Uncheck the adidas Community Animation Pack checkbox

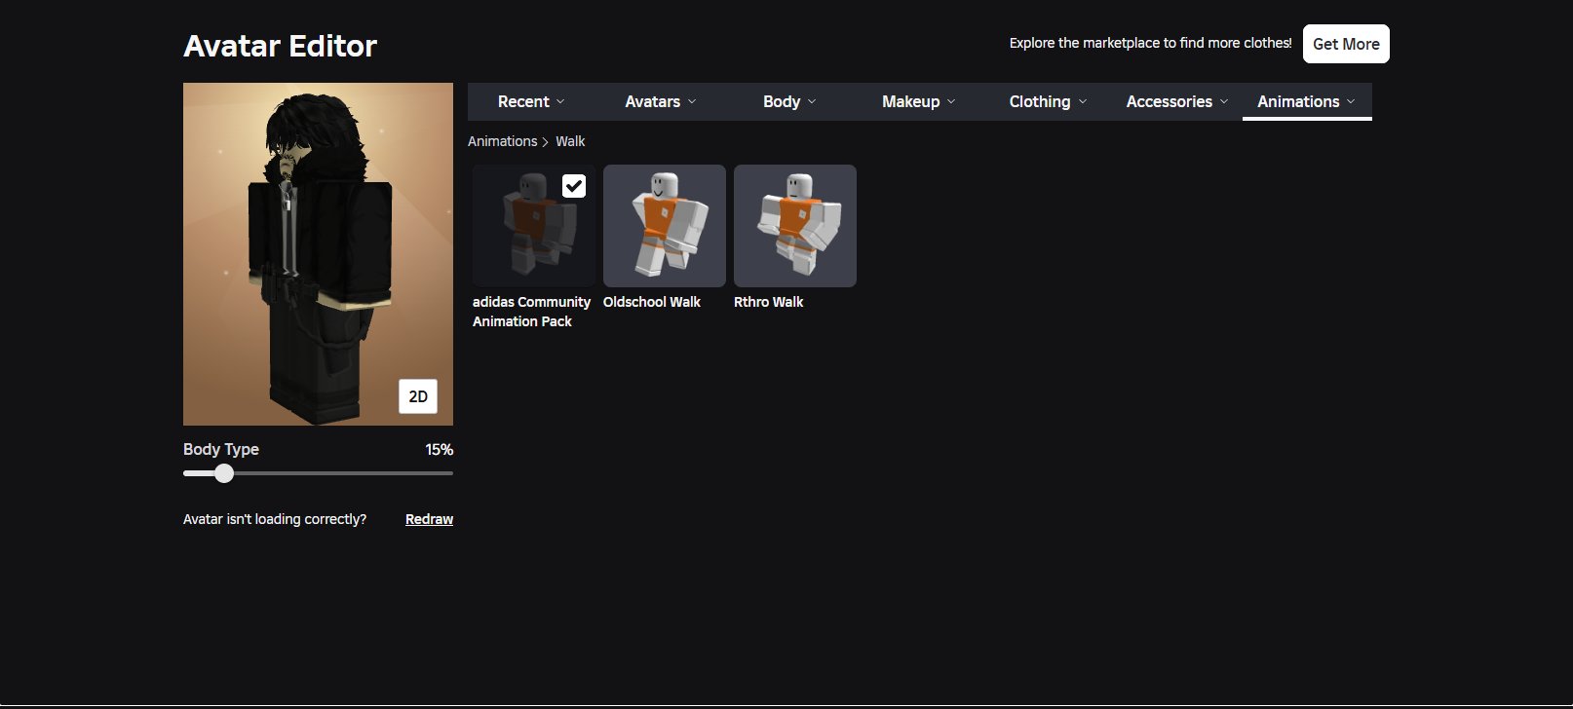[x=574, y=186]
